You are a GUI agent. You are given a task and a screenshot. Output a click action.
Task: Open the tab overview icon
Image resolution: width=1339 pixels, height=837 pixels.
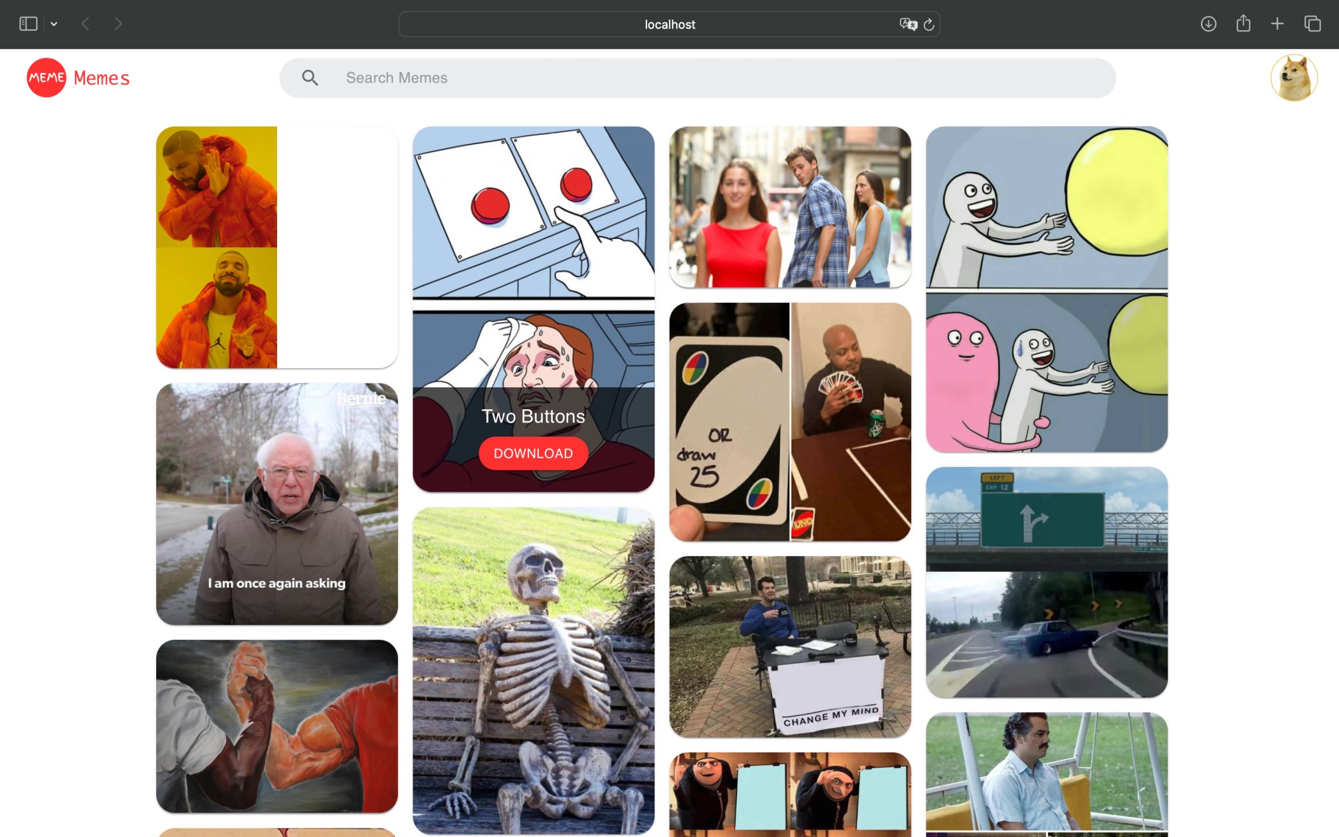point(1312,24)
